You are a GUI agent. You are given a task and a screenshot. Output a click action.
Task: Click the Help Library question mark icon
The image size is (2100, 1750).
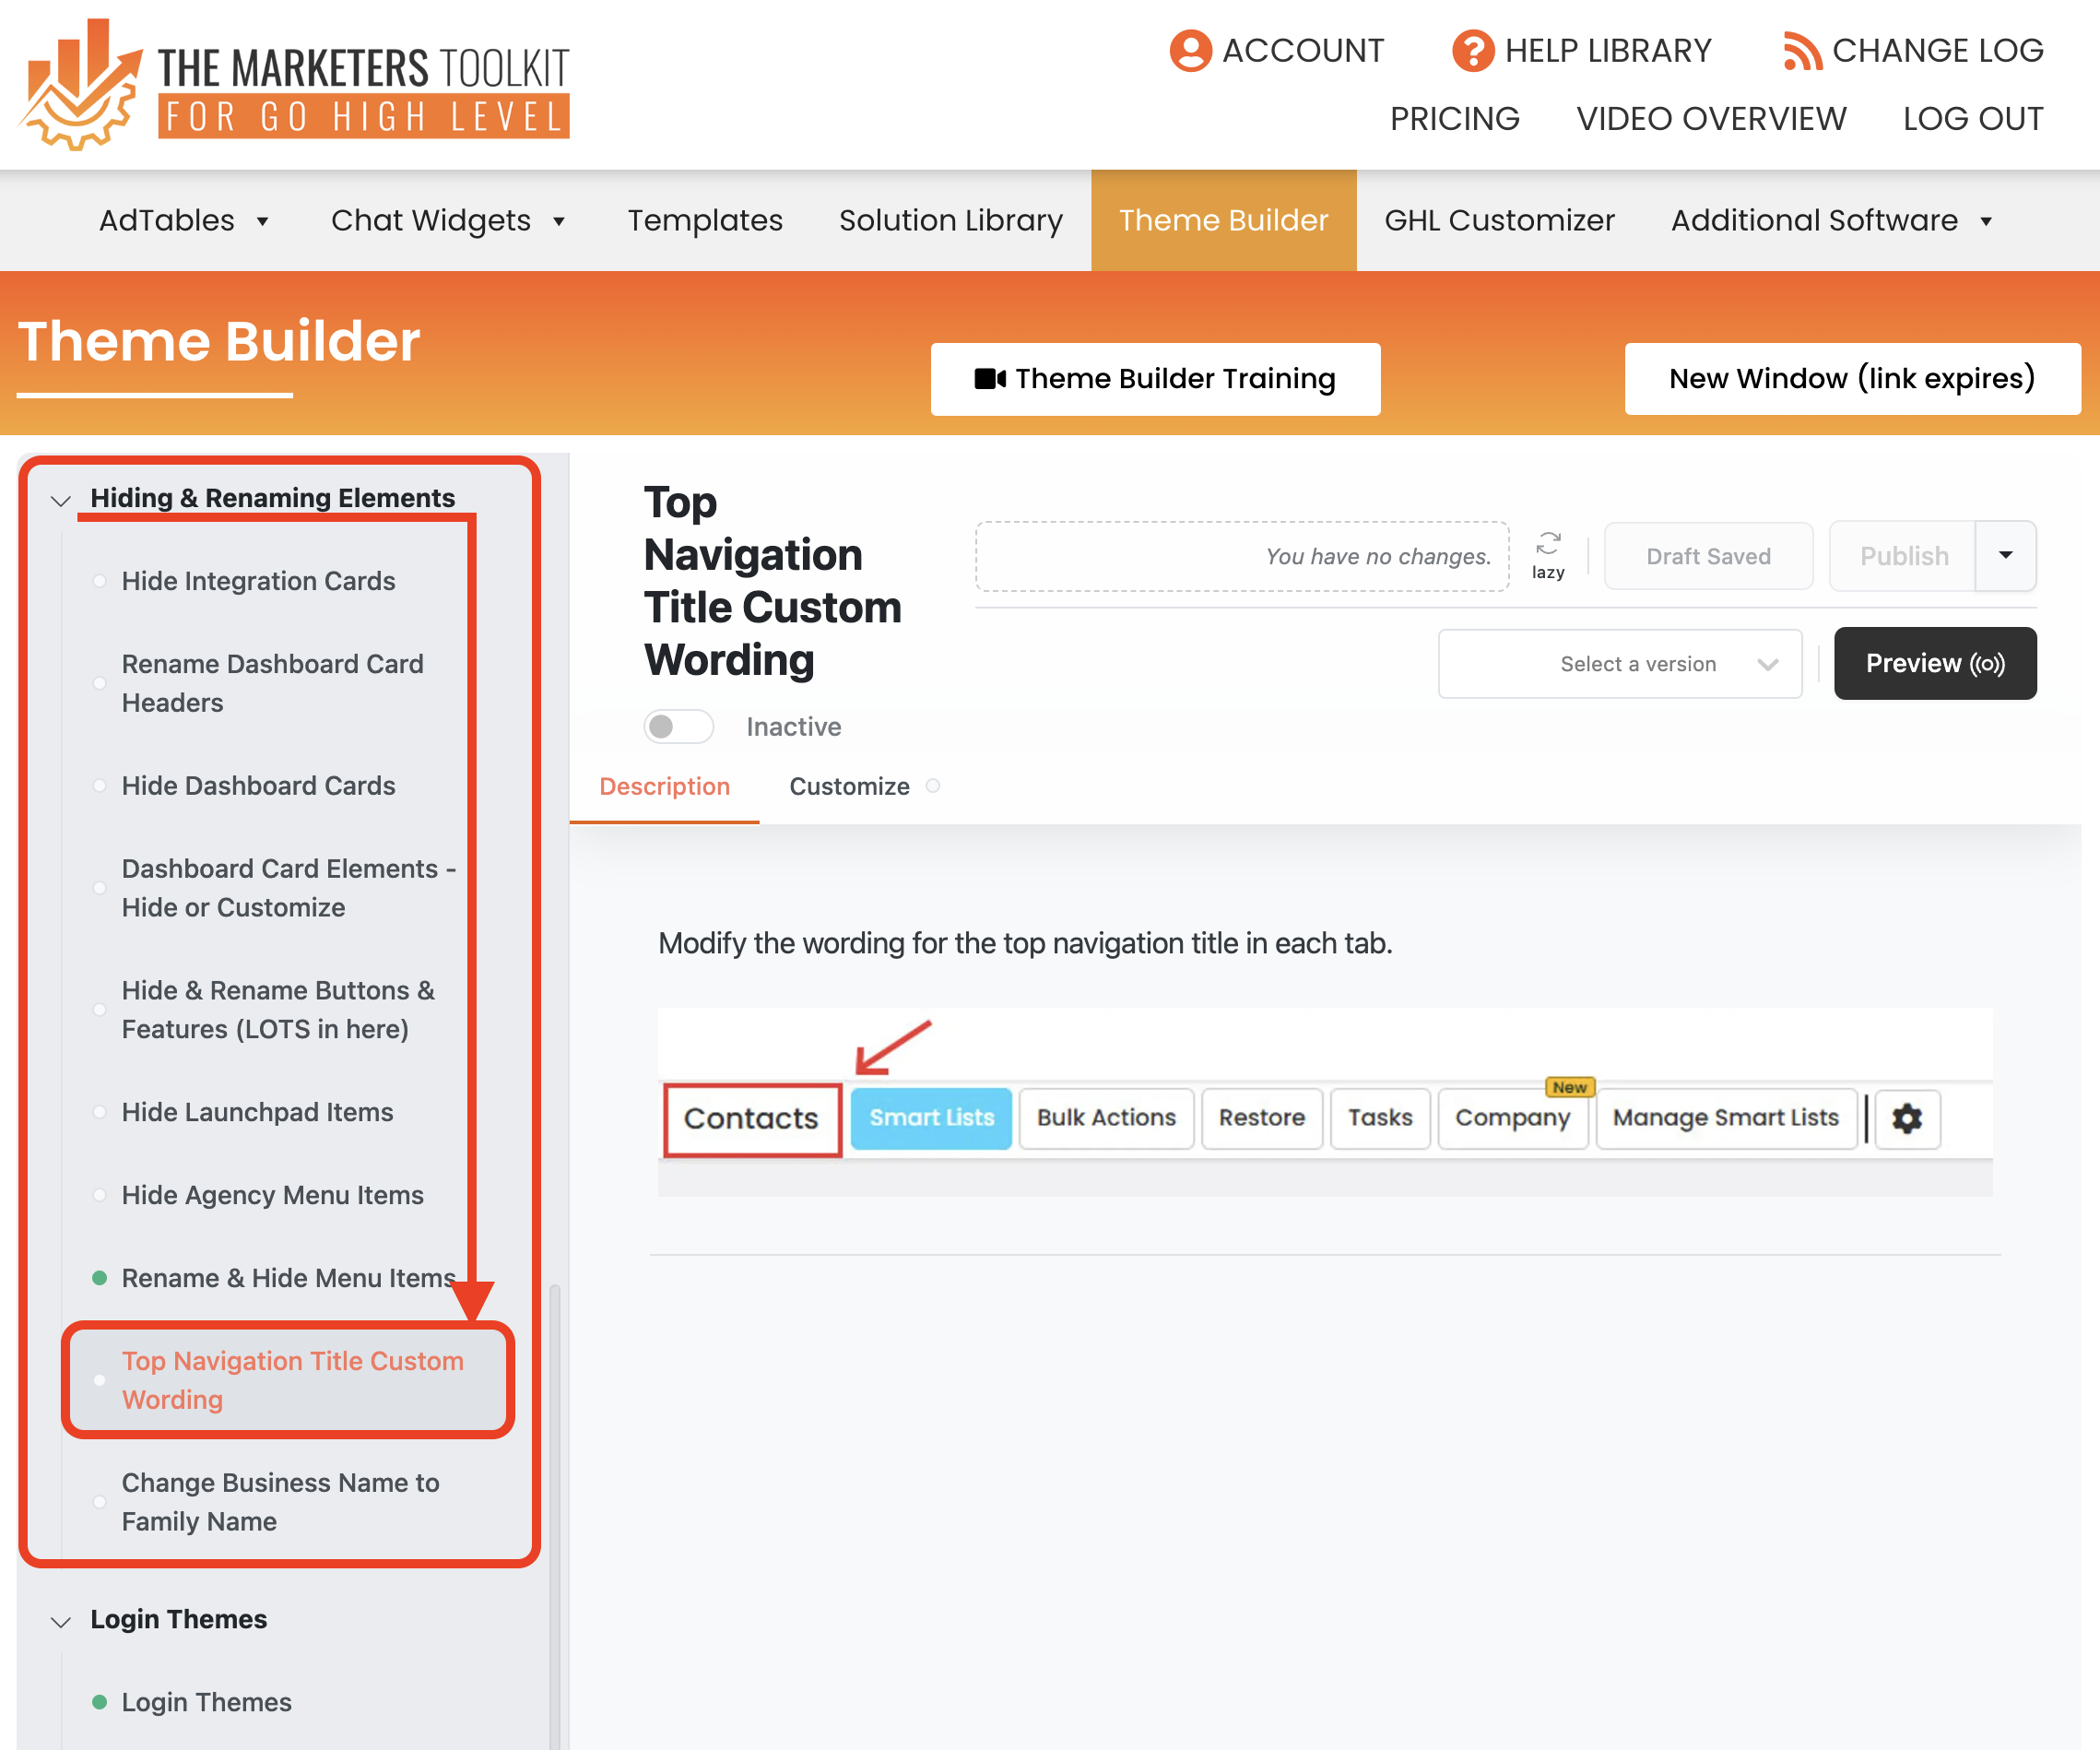pos(1473,51)
